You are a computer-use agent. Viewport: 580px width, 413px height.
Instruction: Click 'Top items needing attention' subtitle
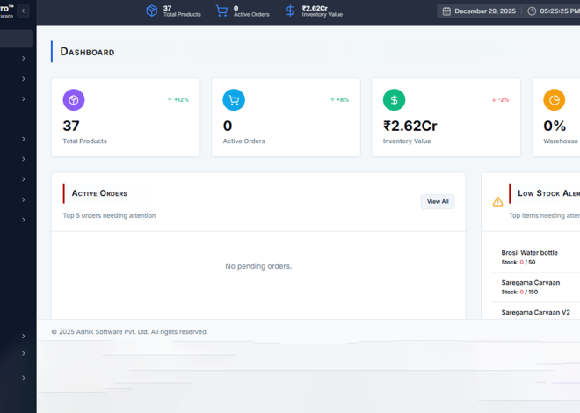coord(545,215)
